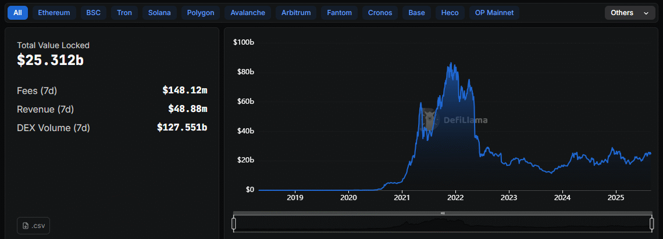The image size is (663, 239).
Task: Switch to the Heco chain
Action: click(450, 13)
